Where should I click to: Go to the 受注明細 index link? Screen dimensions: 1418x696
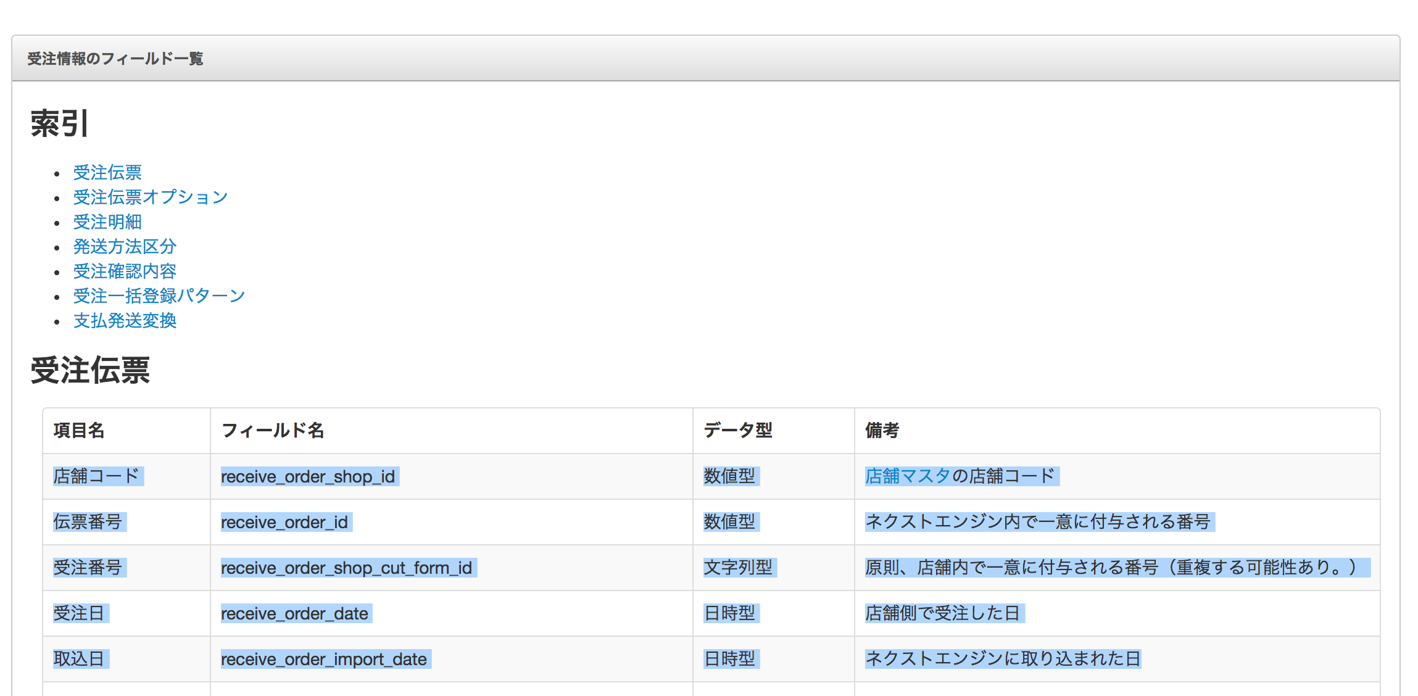click(107, 222)
